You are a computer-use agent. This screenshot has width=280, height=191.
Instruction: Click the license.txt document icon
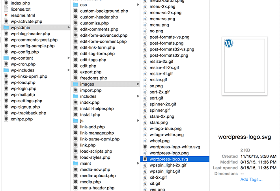(6, 9)
